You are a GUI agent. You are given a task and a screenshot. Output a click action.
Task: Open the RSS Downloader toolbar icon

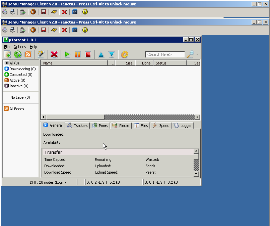point(28,54)
